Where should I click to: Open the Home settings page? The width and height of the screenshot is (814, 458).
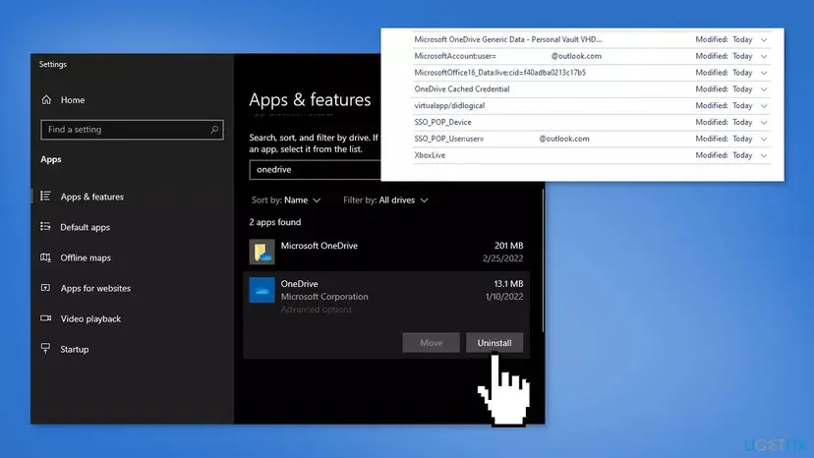point(72,99)
